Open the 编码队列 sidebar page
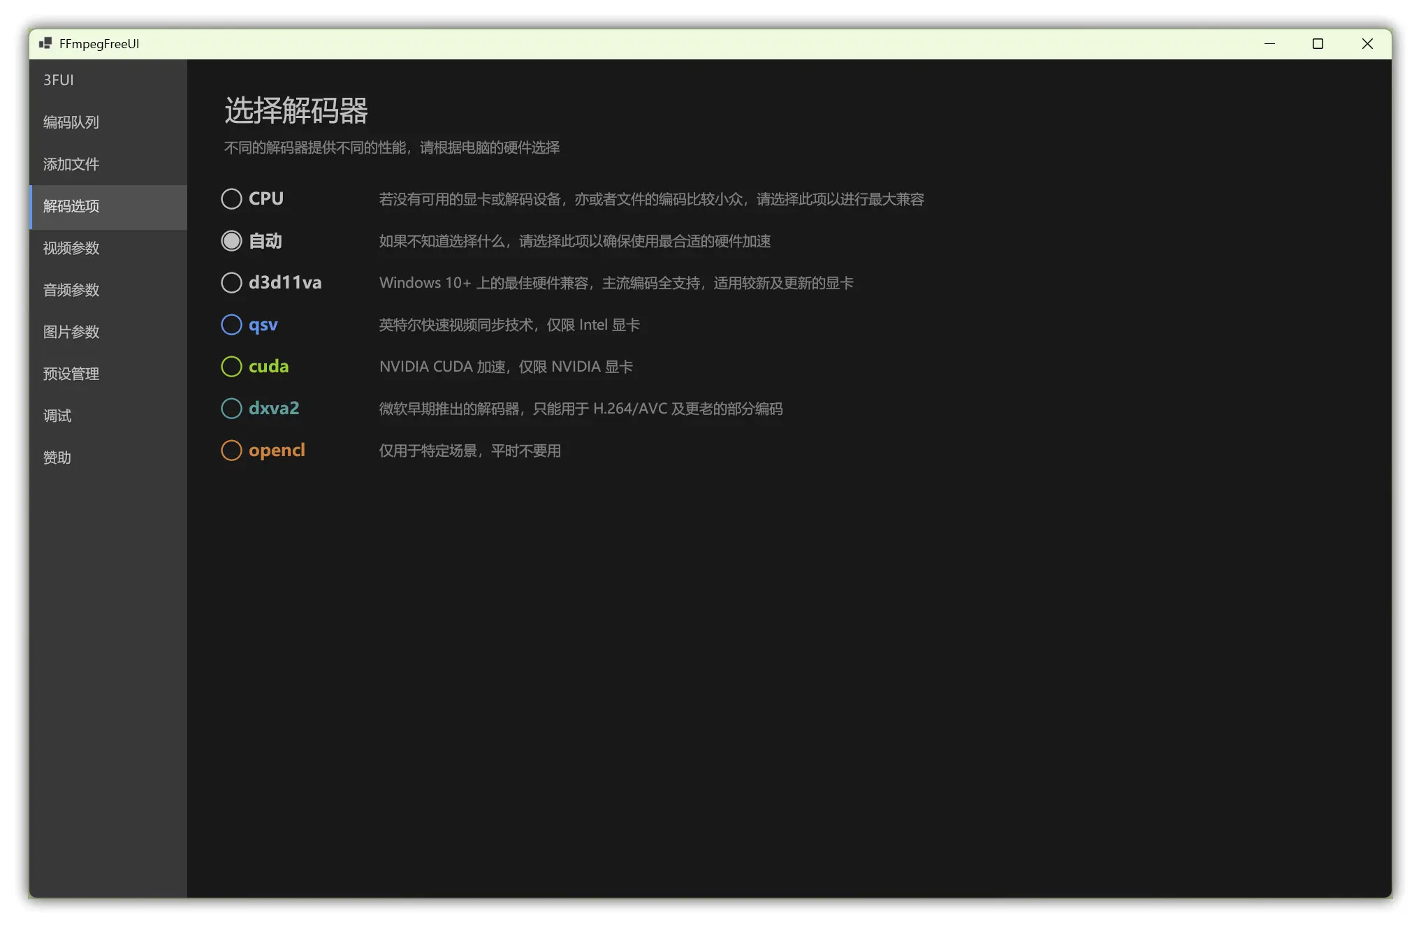Viewport: 1421px width, 927px height. (108, 122)
